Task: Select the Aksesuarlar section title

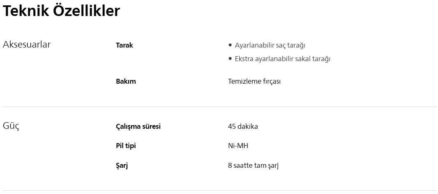Action: point(27,45)
